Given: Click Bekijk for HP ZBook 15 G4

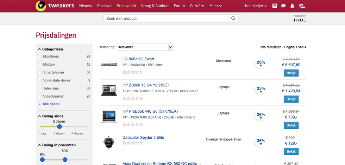Looking at the screenshot, I should (x=291, y=99).
